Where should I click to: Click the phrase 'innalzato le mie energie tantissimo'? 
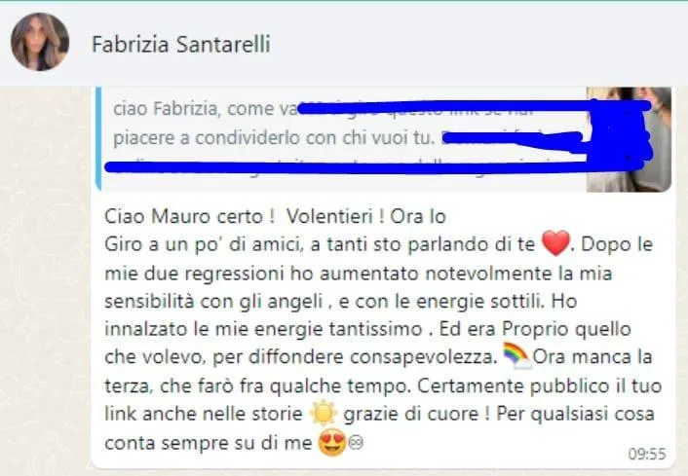[x=263, y=329]
